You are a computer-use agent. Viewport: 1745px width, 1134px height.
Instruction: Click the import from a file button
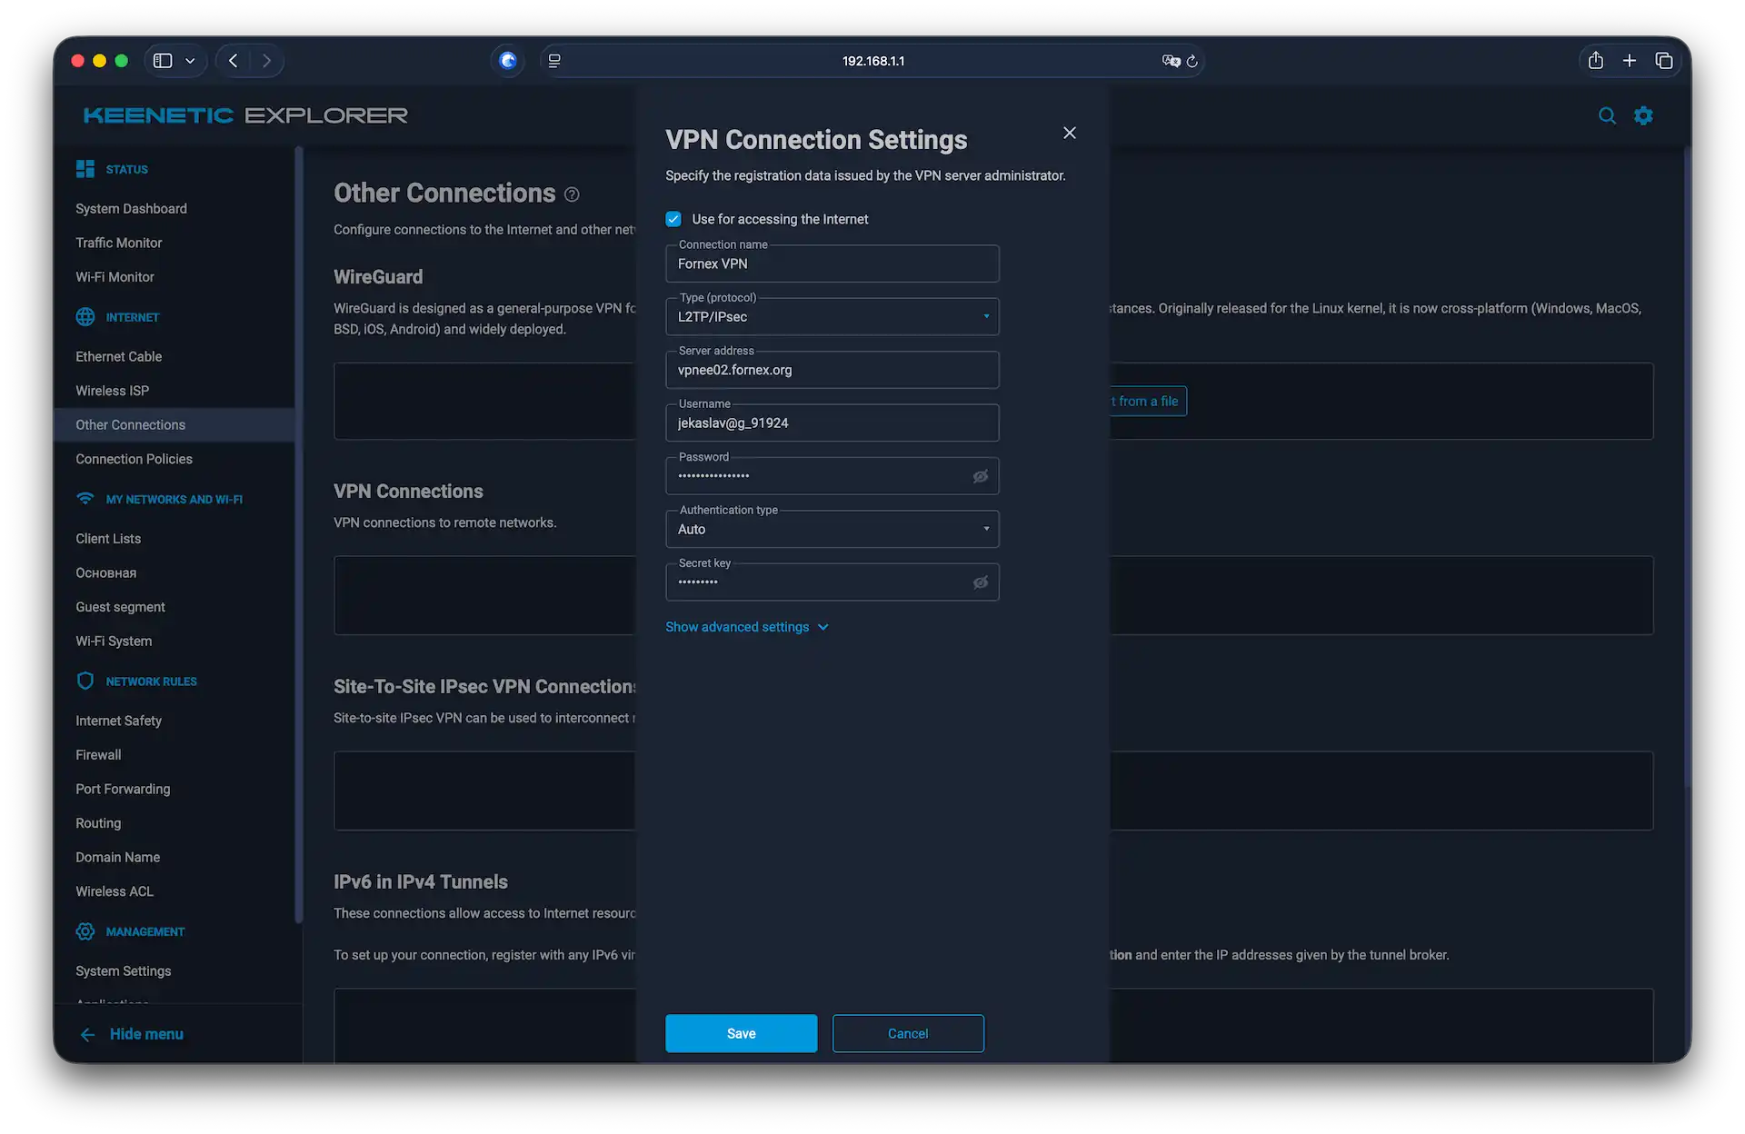click(1148, 402)
